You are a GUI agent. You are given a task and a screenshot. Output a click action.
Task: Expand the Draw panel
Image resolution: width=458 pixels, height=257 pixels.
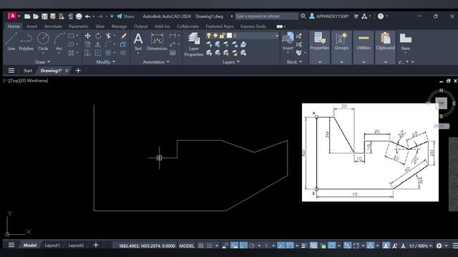point(42,62)
